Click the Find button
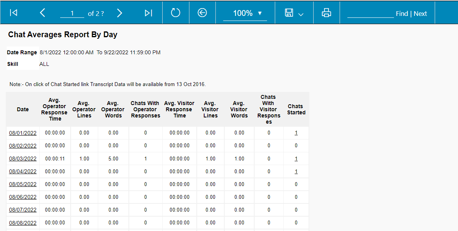 pyautogui.click(x=402, y=14)
